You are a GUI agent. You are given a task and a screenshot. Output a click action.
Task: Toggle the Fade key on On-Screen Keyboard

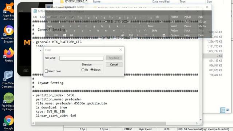201,35
